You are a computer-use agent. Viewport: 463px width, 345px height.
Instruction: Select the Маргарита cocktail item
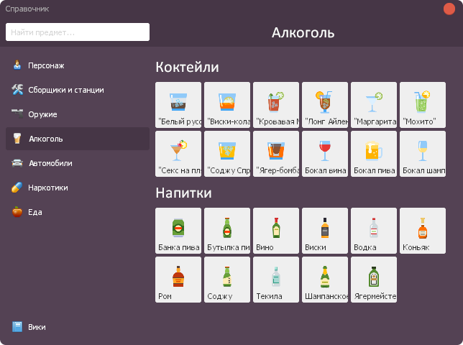374,105
